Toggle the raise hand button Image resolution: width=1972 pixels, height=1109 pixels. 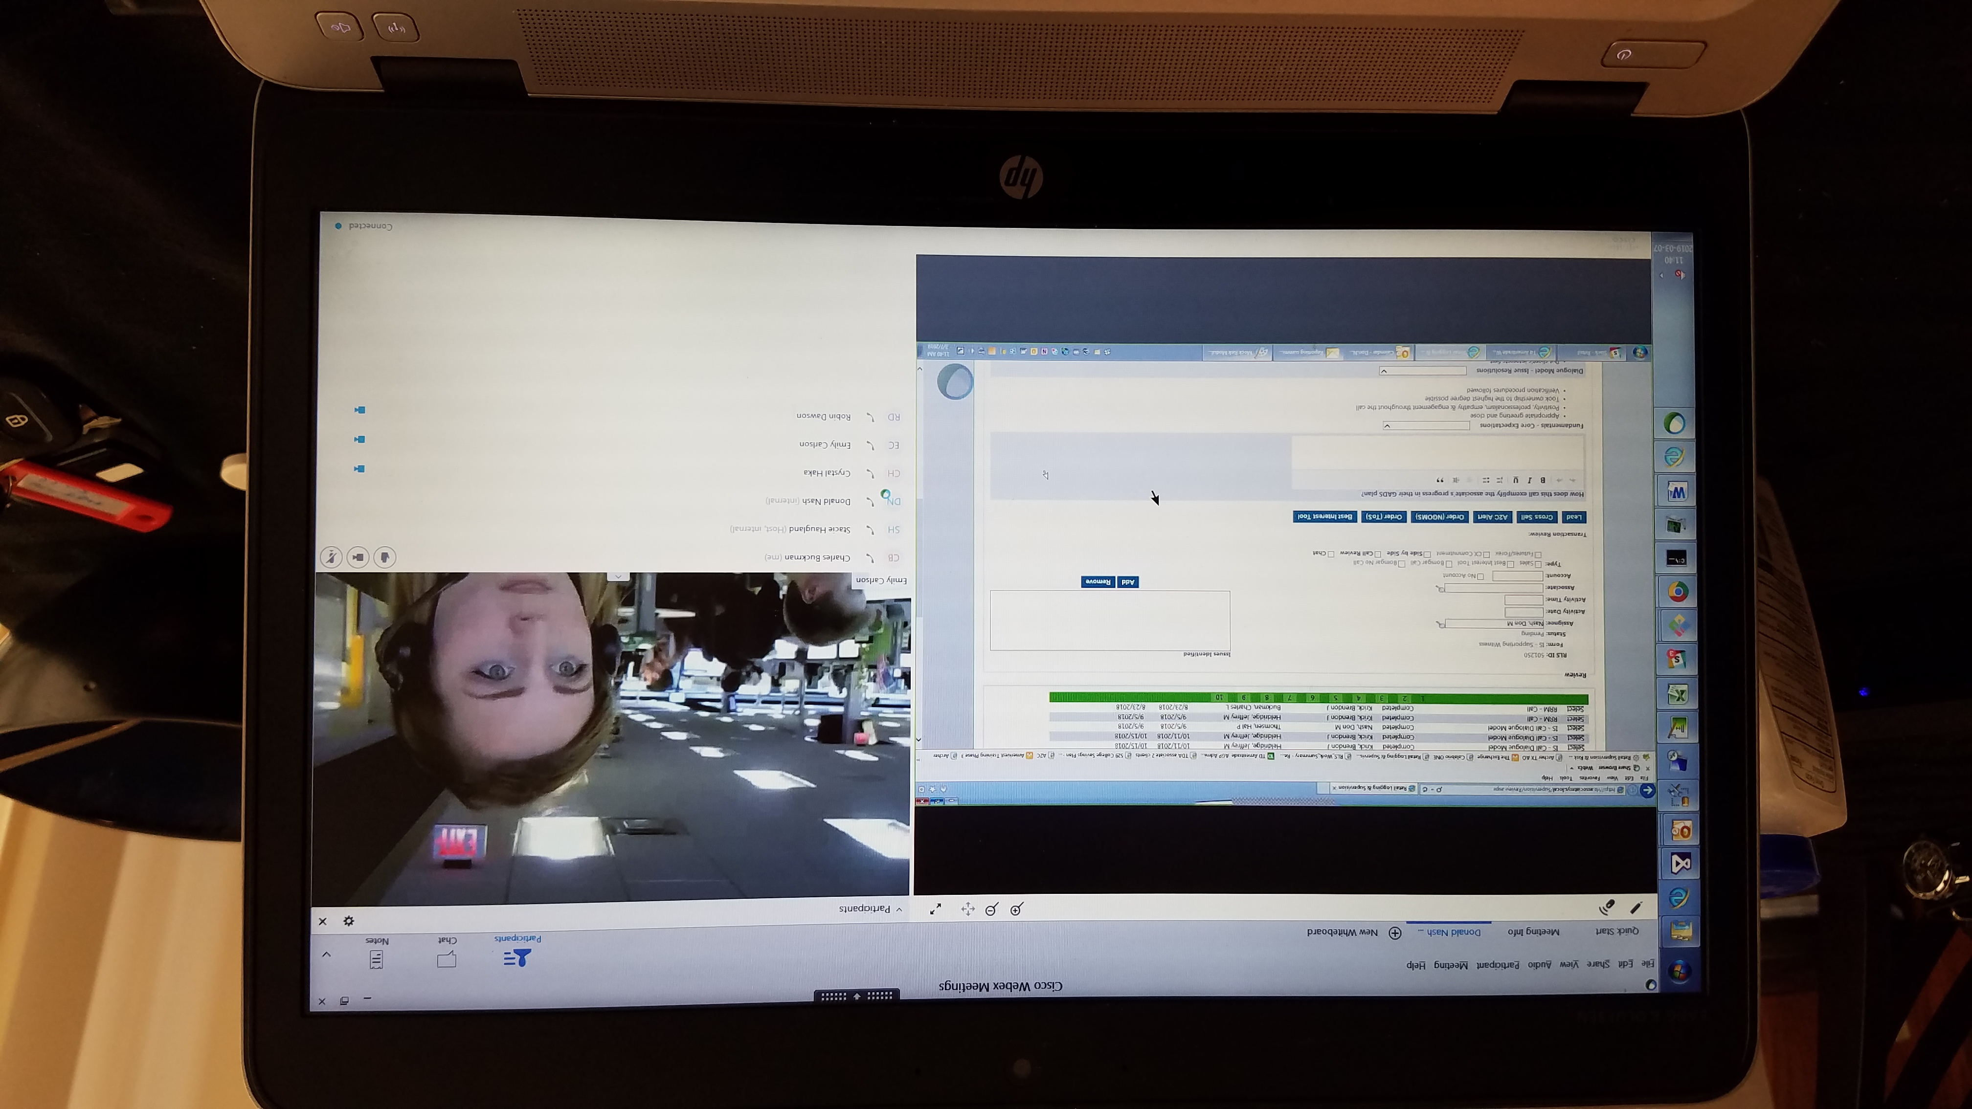[x=384, y=556]
